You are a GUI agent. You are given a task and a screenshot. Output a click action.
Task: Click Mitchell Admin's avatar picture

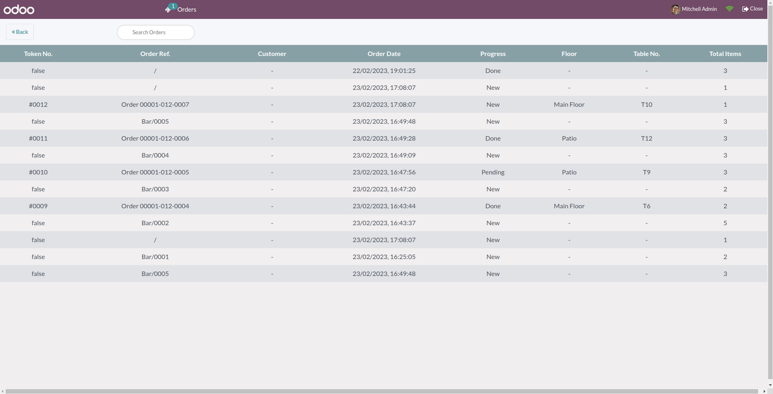pos(675,9)
